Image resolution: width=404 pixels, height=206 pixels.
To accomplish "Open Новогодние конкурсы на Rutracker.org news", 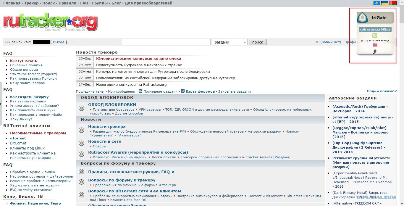I will [x=131, y=84].
